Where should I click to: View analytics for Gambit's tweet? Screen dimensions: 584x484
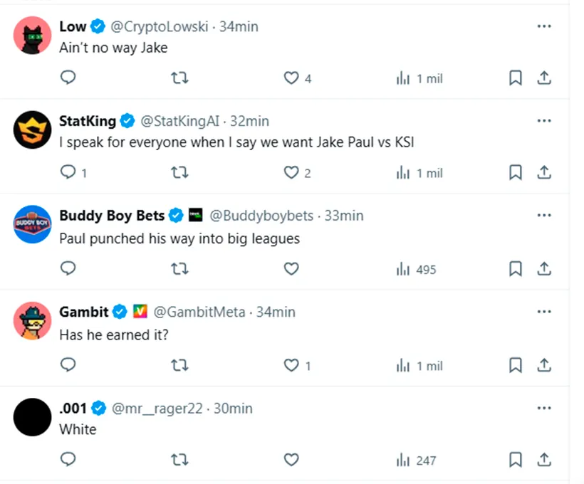(x=419, y=365)
